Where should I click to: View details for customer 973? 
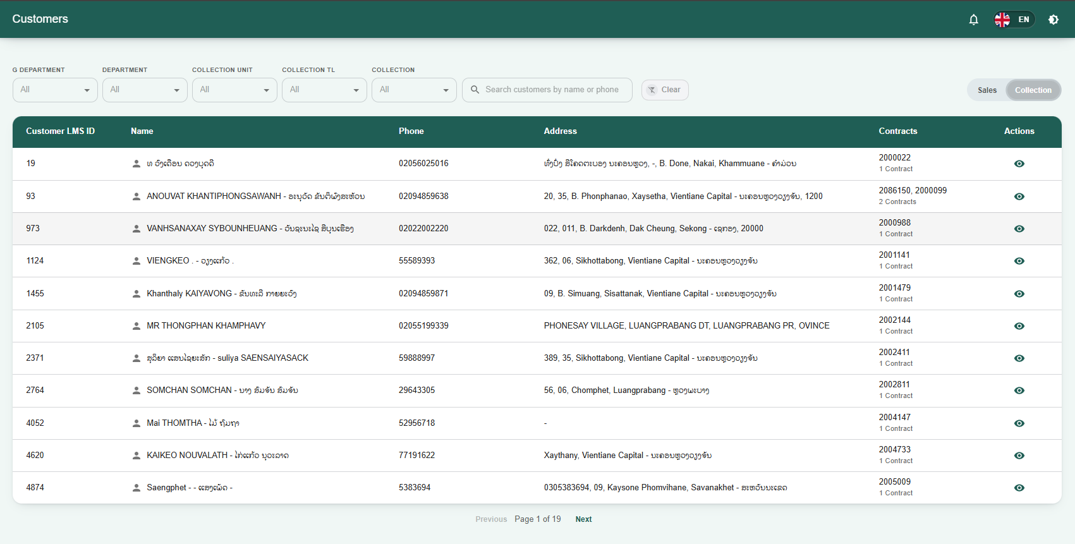pyautogui.click(x=1019, y=229)
